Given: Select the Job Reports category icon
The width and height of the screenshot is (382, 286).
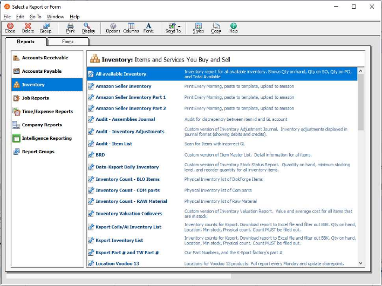Looking at the screenshot, I should coord(16,98).
